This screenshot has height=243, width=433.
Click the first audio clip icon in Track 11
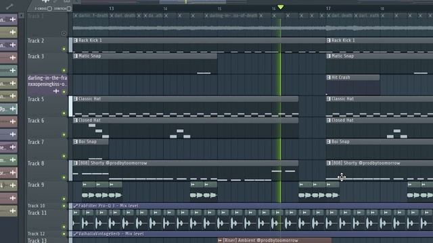(76, 213)
